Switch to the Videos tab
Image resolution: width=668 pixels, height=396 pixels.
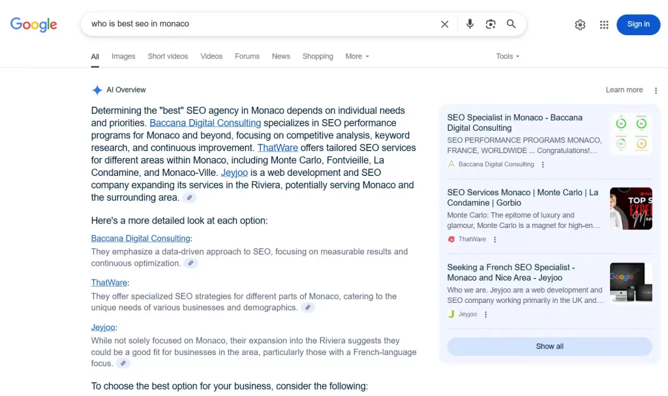click(211, 56)
